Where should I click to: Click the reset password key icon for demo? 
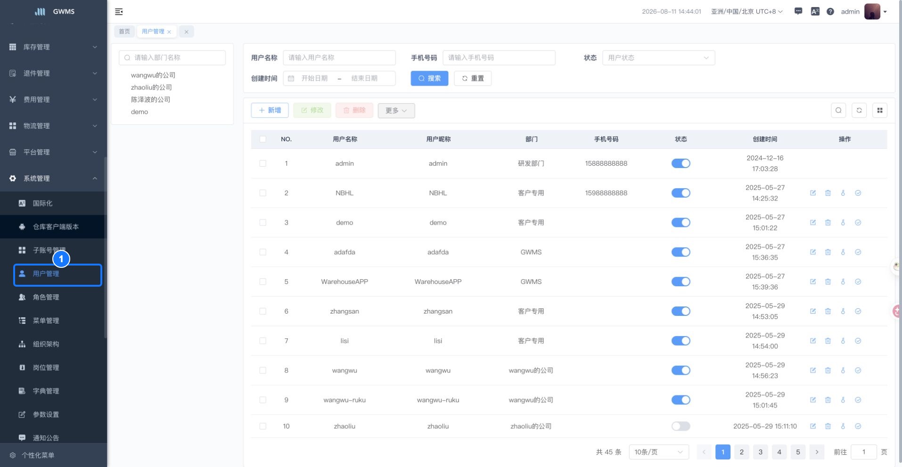click(x=843, y=223)
